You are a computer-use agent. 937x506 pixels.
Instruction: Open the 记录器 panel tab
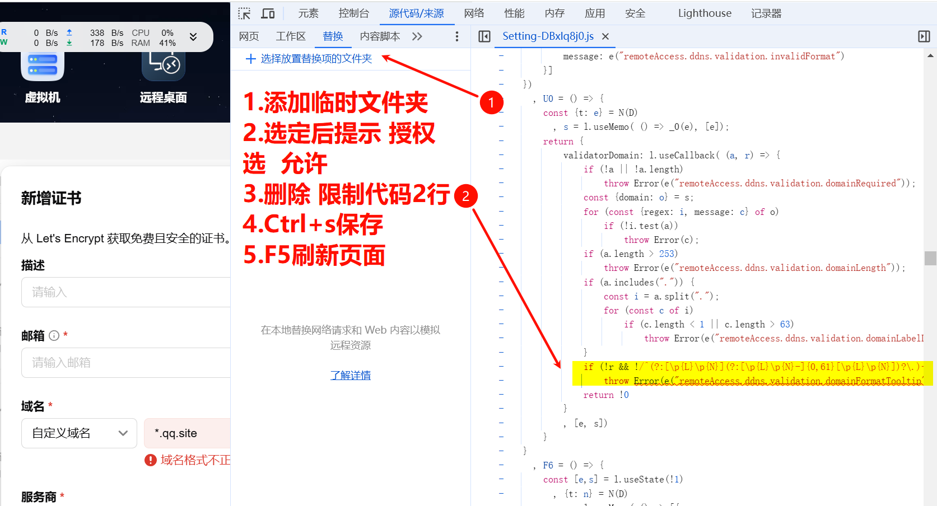[766, 13]
